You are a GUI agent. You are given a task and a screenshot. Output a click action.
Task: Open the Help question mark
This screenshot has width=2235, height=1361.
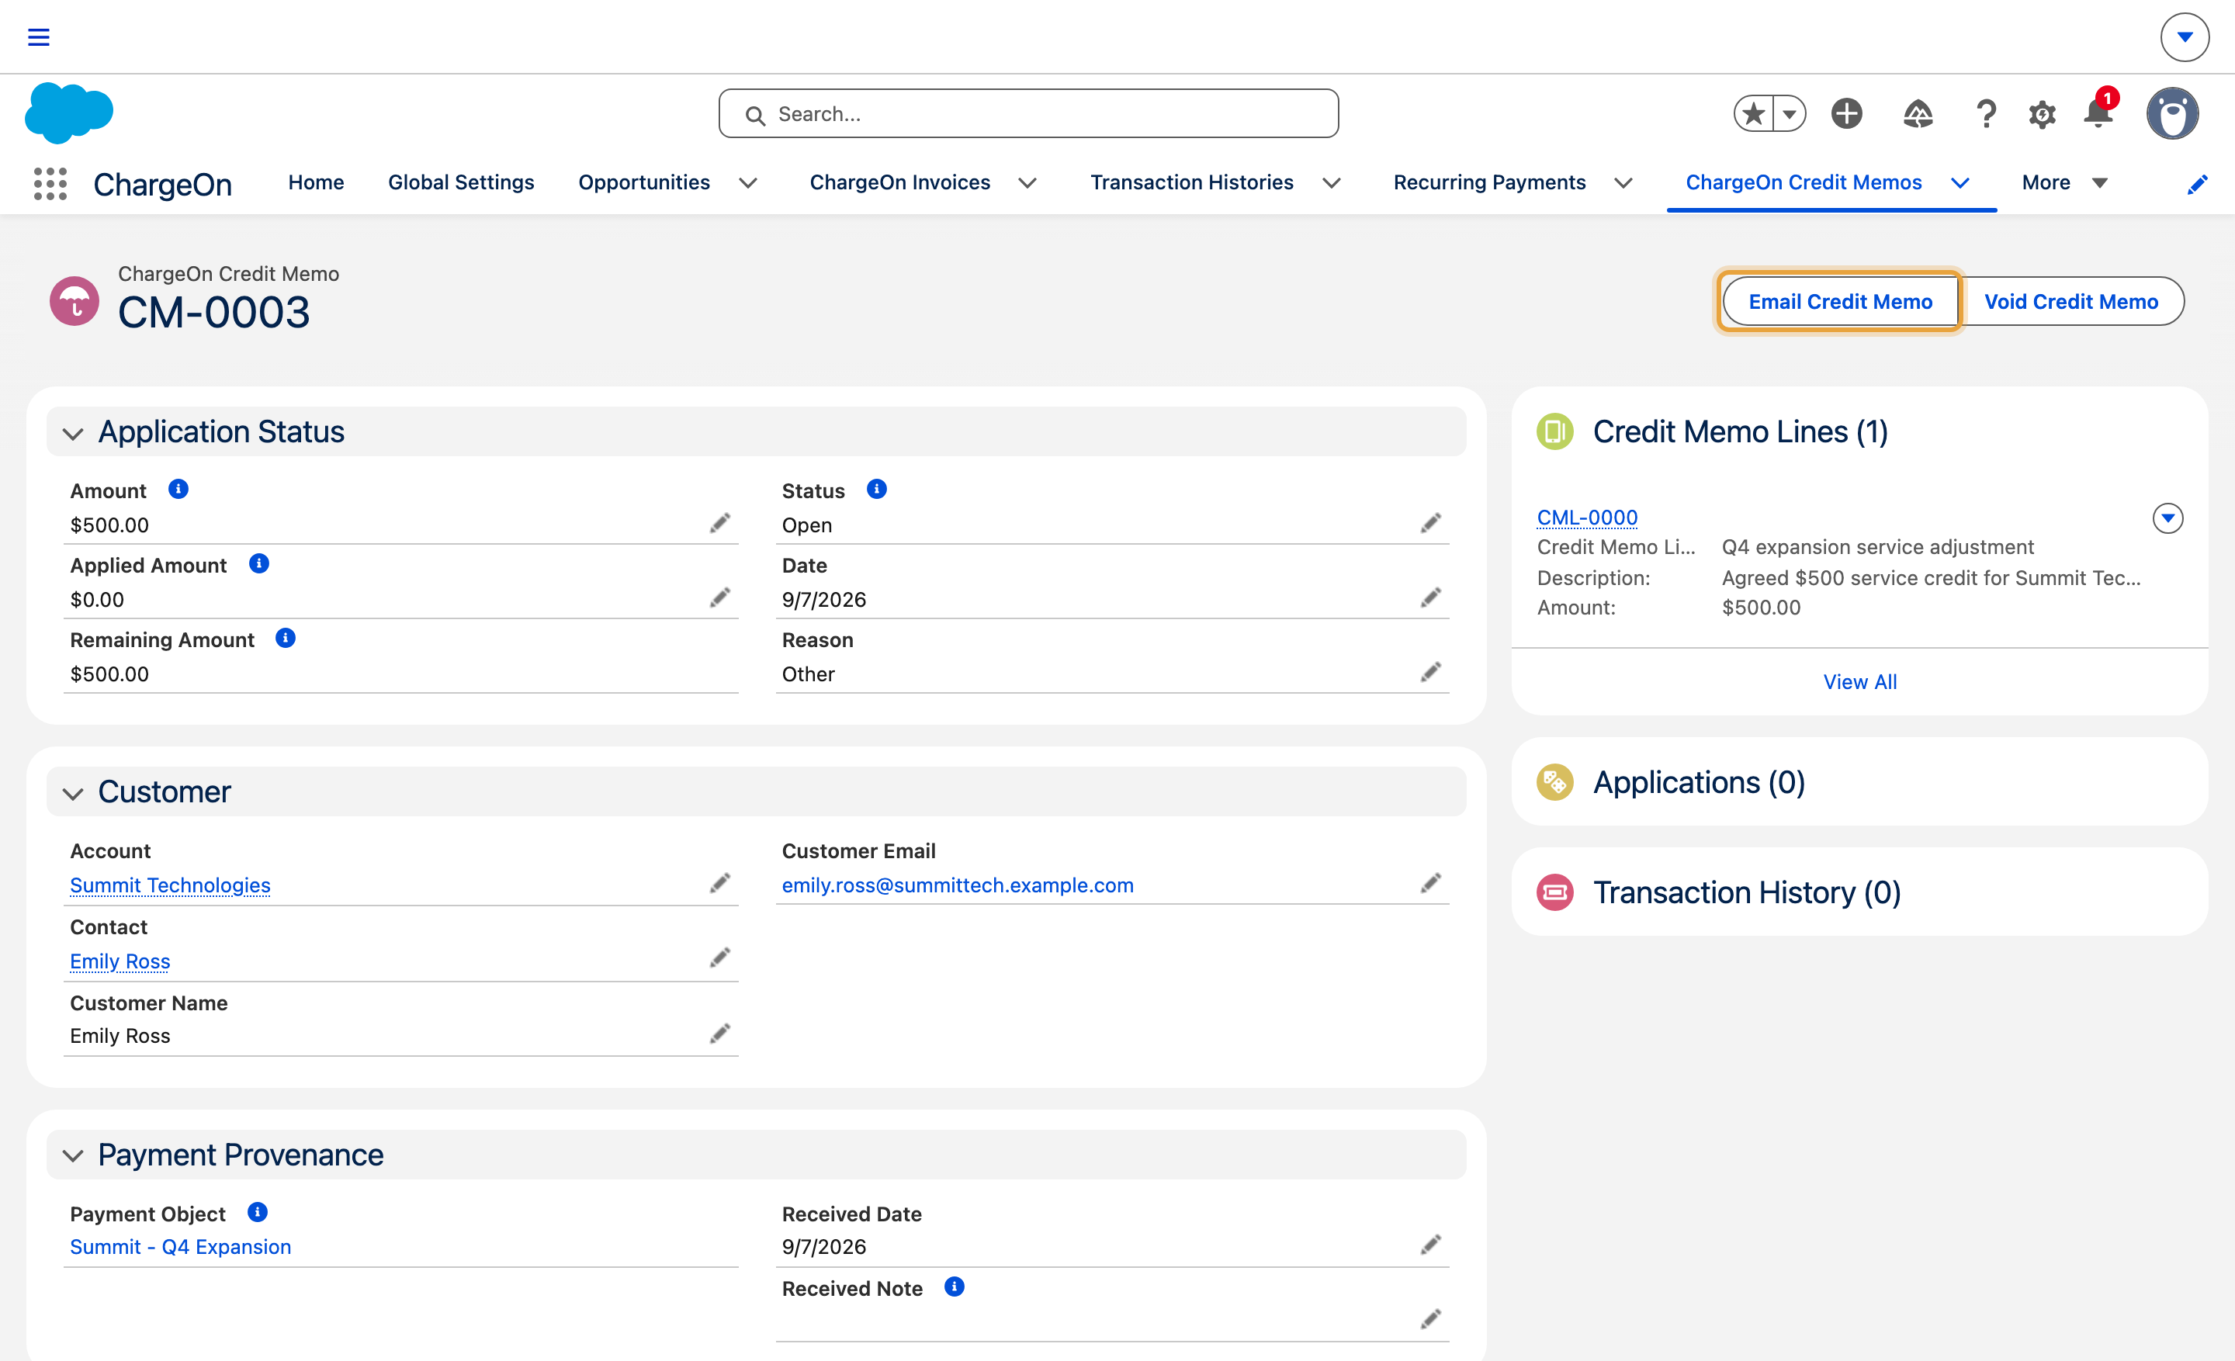coord(1986,113)
